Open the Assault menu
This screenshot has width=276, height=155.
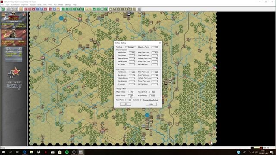33,5
